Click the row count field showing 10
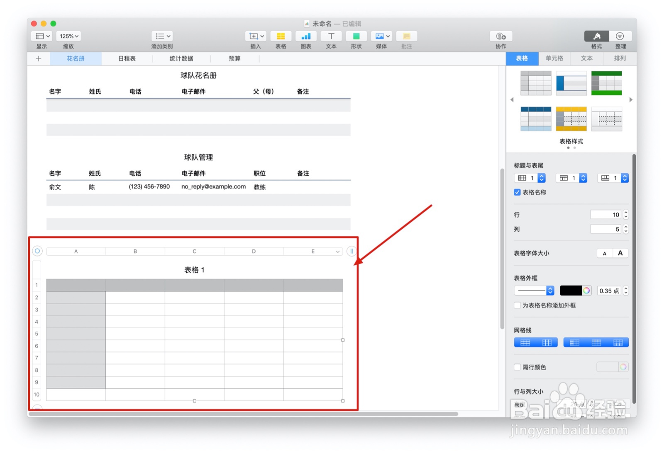 click(605, 214)
